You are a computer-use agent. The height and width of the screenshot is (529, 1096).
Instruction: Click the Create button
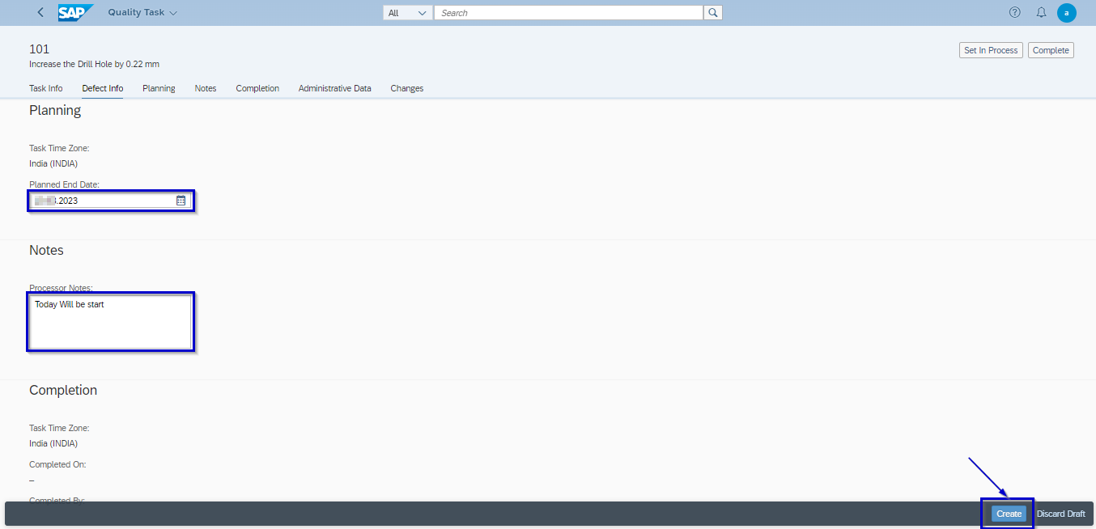click(x=1009, y=514)
